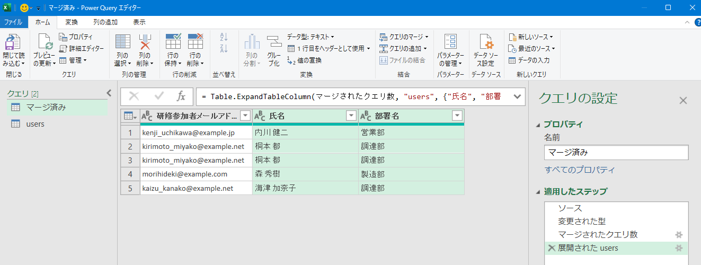
Task: Open the 最近のソース dropdown
Action: tap(531, 48)
